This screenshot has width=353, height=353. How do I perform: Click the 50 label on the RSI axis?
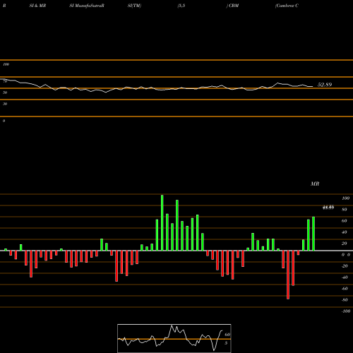point(5,92)
